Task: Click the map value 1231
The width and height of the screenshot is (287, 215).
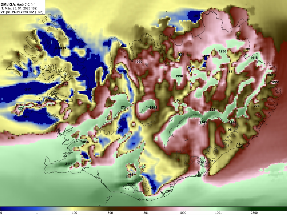Action: click(21, 108)
